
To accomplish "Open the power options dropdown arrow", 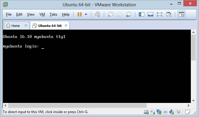I will pos(86,14).
